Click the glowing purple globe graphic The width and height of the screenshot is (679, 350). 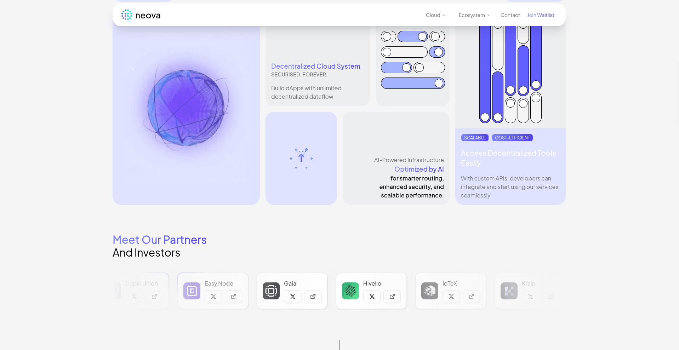[186, 108]
